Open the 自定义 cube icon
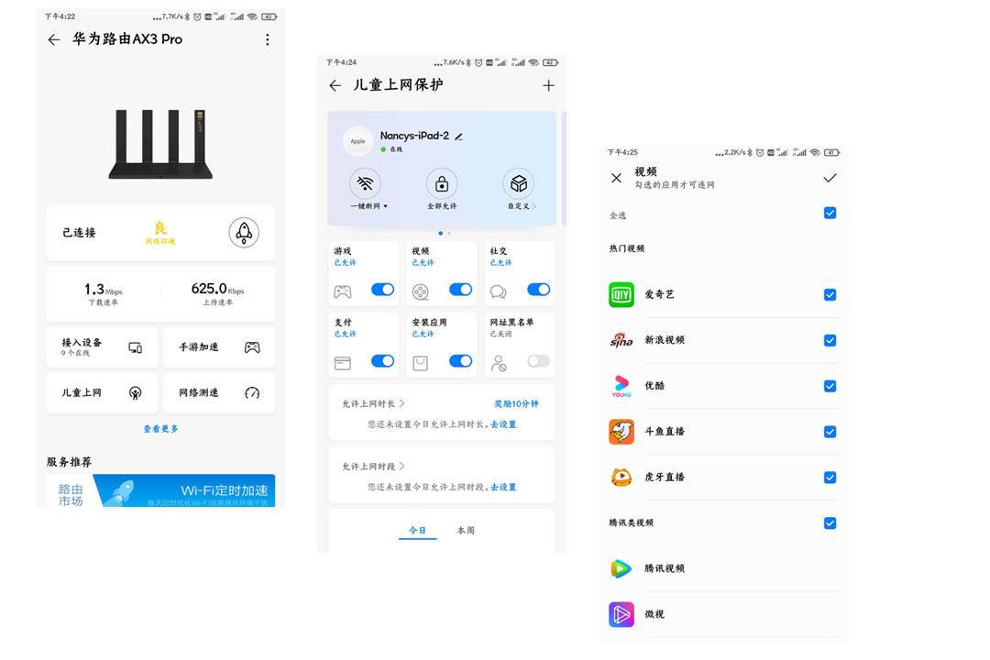Screen dimensions: 990x660 pyautogui.click(x=519, y=182)
